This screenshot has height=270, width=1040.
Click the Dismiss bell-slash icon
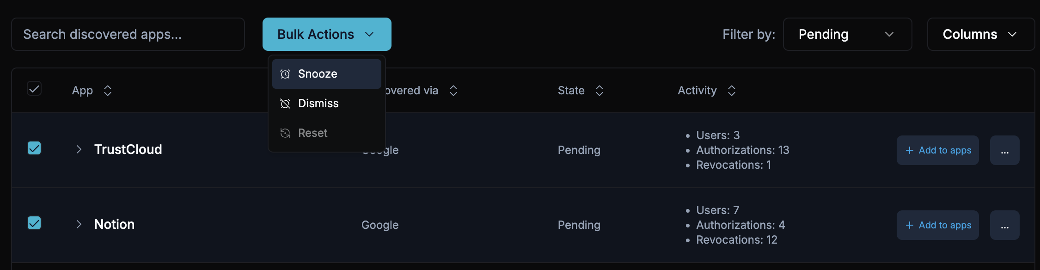(x=286, y=103)
